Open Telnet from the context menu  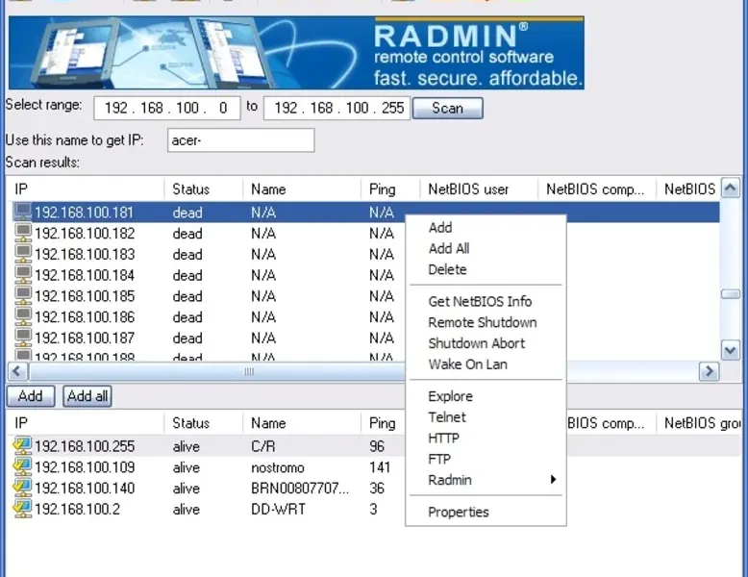tap(486, 417)
